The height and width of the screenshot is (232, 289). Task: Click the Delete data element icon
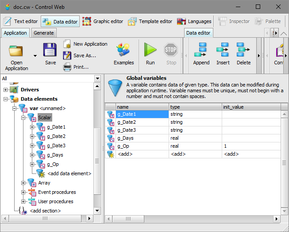243,50
